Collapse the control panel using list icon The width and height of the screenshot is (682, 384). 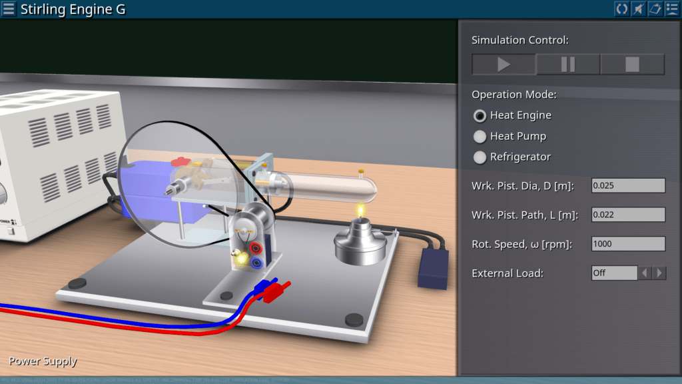[x=671, y=9]
